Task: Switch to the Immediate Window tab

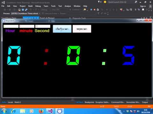Action: 133,102
